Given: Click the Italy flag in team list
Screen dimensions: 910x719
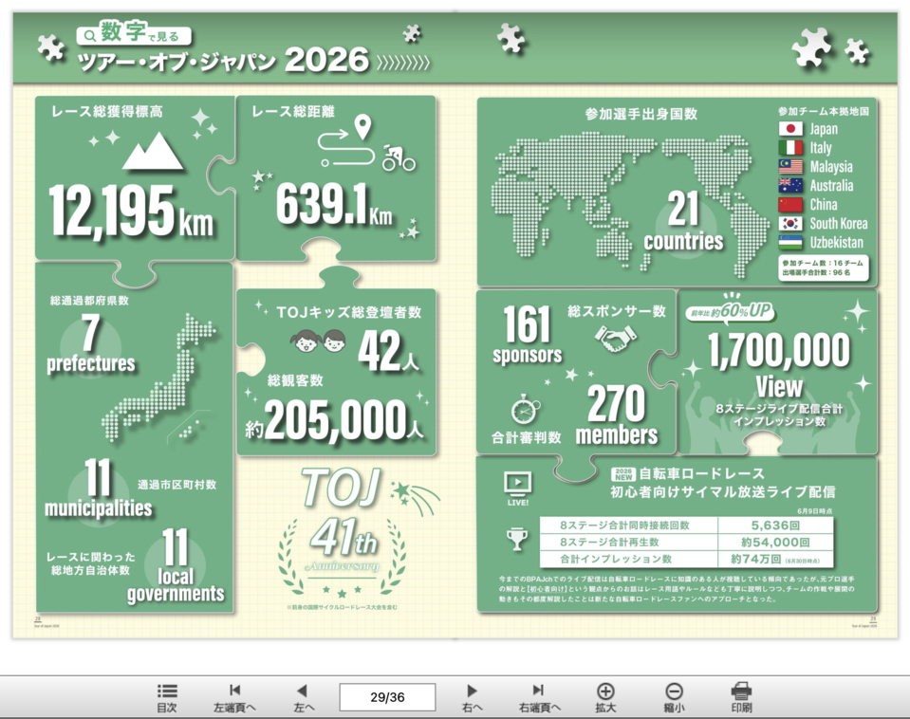Looking at the screenshot, I should pos(790,147).
